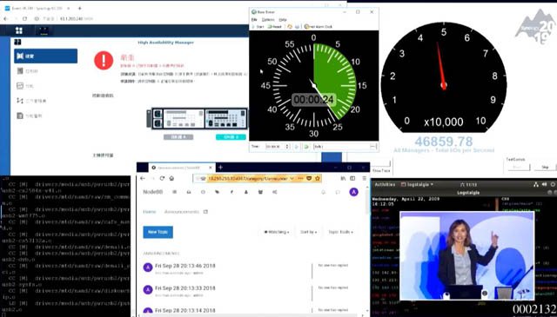Image resolution: width=557 pixels, height=317 pixels.
Task: Open the Help menu in the timer window
Action: tap(283, 19)
